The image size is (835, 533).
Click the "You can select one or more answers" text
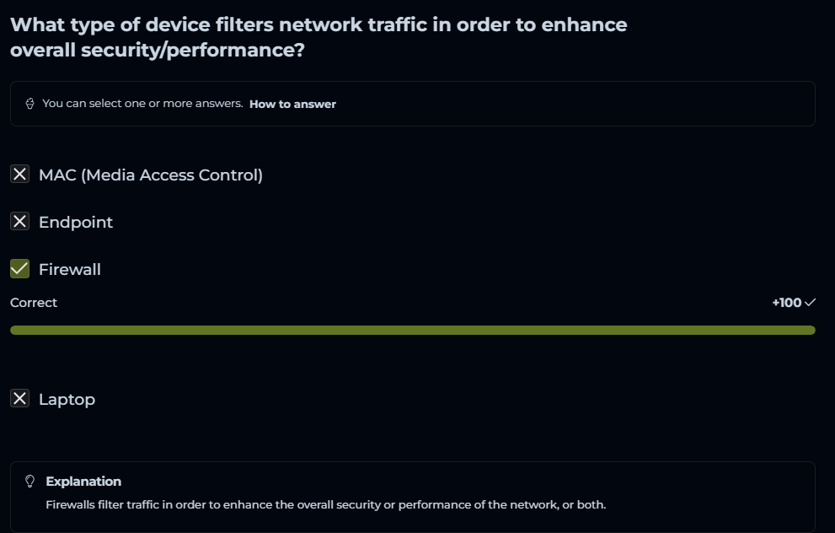[142, 104]
